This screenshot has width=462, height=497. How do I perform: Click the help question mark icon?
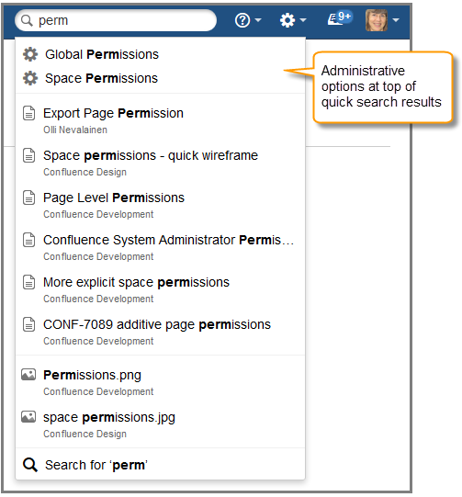tap(242, 20)
